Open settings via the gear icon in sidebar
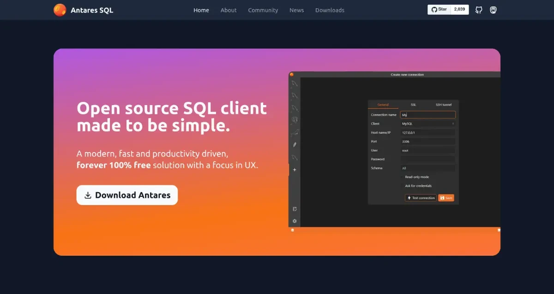Image resolution: width=554 pixels, height=294 pixels. click(295, 220)
